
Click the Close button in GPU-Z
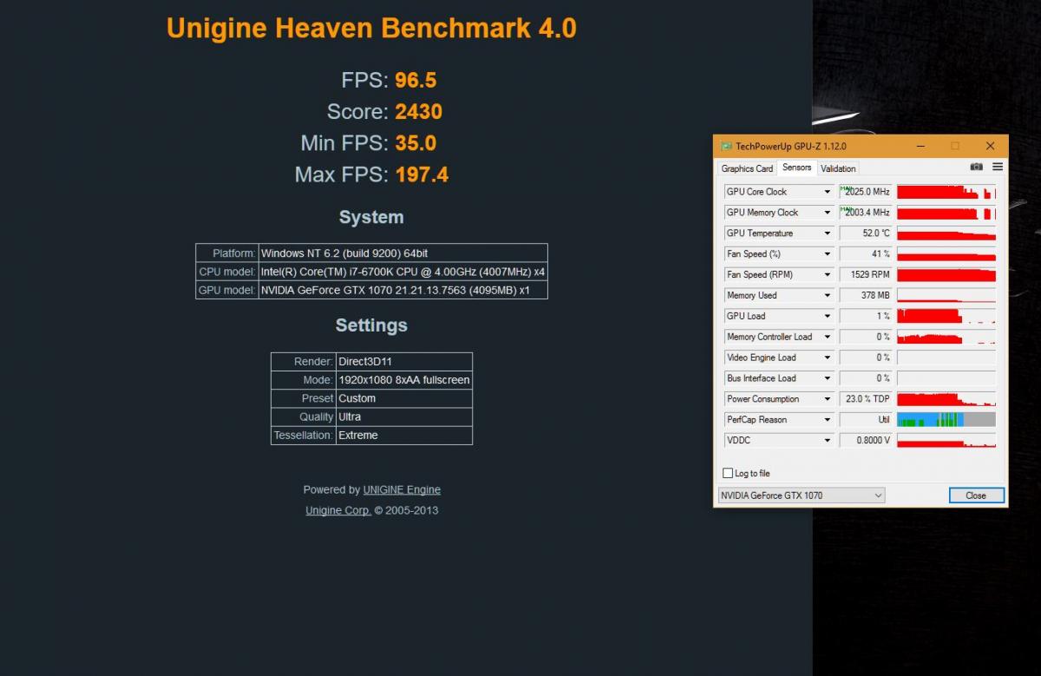click(x=976, y=496)
